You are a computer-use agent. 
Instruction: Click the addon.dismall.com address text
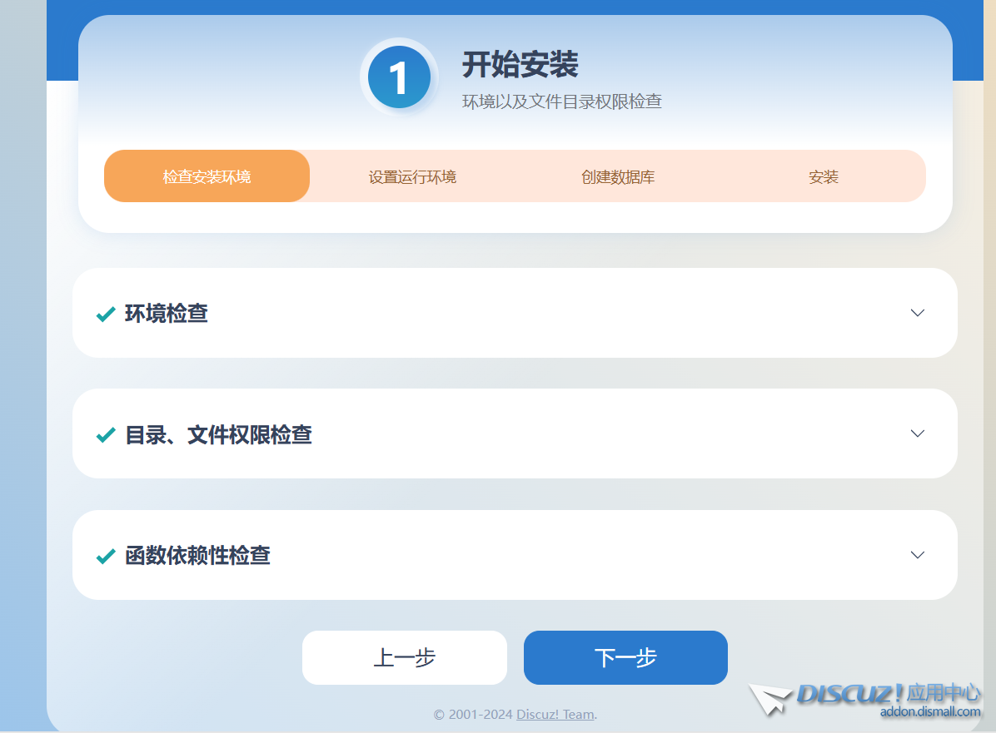point(929,711)
